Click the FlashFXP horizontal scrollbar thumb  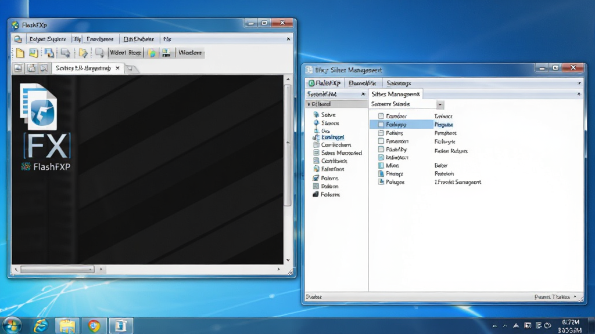click(58, 269)
